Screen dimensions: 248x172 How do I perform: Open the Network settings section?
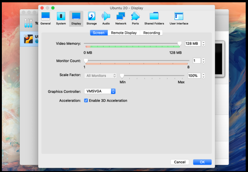tap(121, 19)
